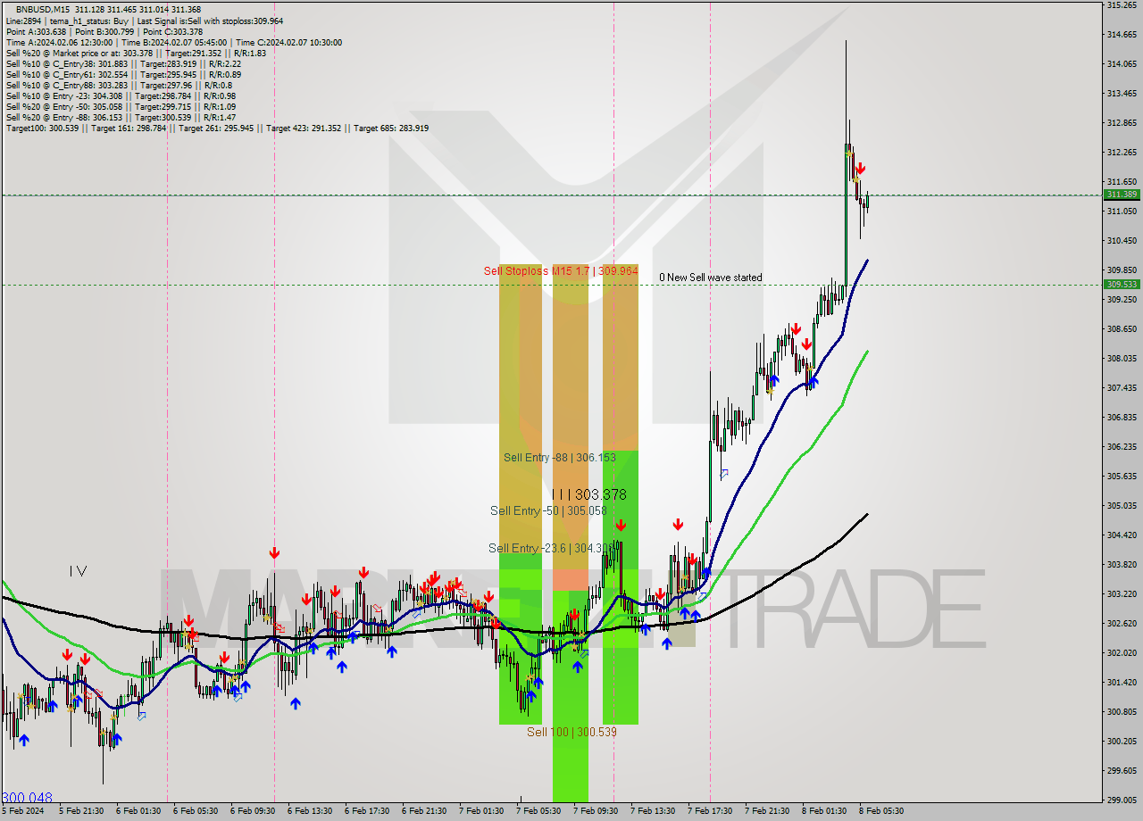Click the 301.420 price axis label
Screen dimensions: 1143x821
tap(1122, 683)
